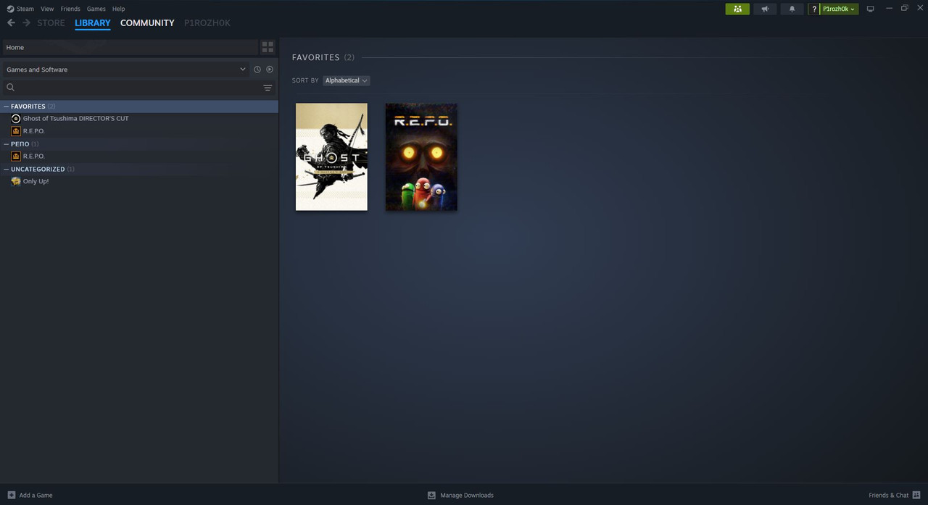Screen dimensions: 928x505
Task: Click the Manage Downloads icon
Action: [431, 495]
